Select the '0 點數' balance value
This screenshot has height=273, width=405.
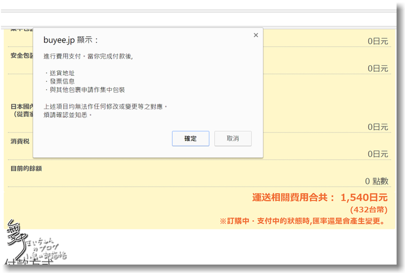[377, 181]
